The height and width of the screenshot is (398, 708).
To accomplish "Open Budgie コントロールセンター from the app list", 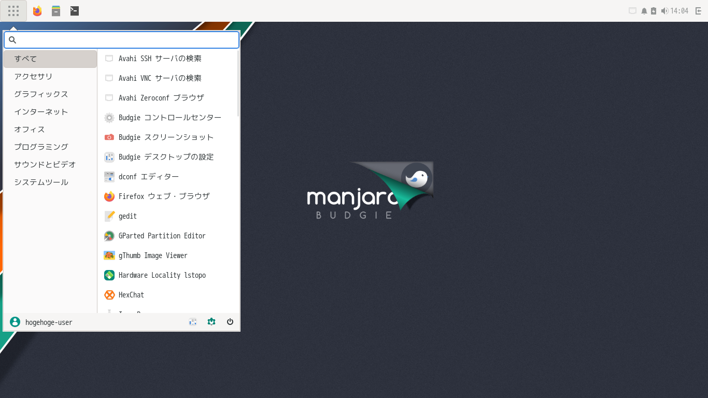I will point(167,118).
